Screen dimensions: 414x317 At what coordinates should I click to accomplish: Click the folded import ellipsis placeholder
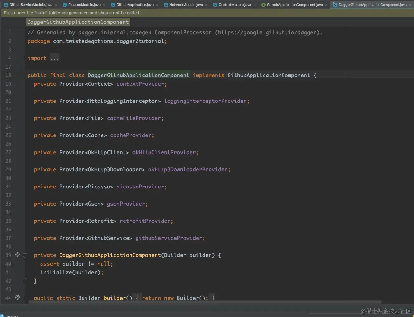tap(55, 58)
